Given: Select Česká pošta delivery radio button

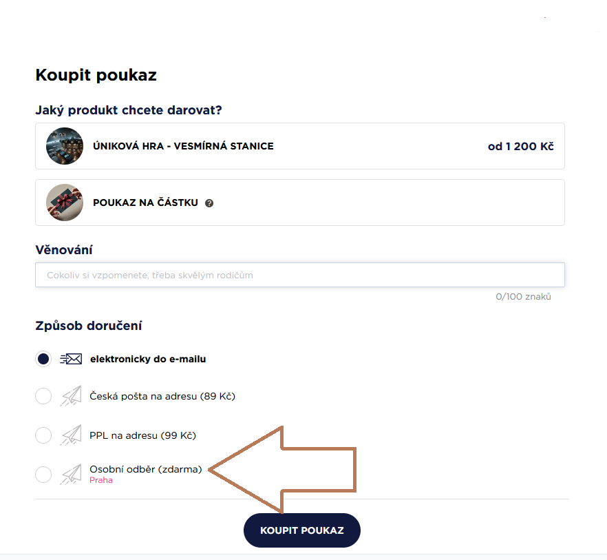Looking at the screenshot, I should 43,396.
